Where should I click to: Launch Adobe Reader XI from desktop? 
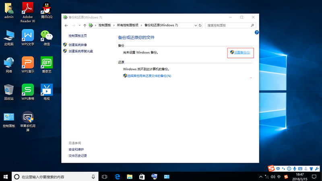(x=28, y=12)
